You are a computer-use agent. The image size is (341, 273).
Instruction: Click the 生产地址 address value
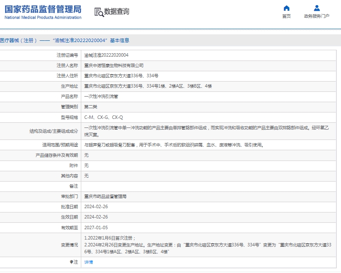click(x=148, y=86)
